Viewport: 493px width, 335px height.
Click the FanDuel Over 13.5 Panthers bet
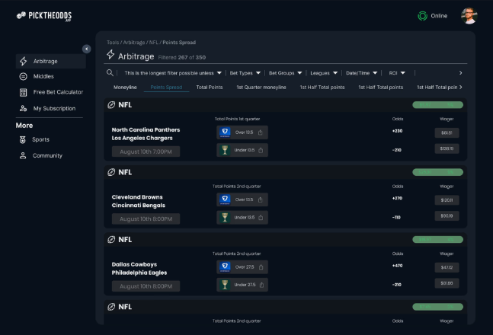[242, 132]
